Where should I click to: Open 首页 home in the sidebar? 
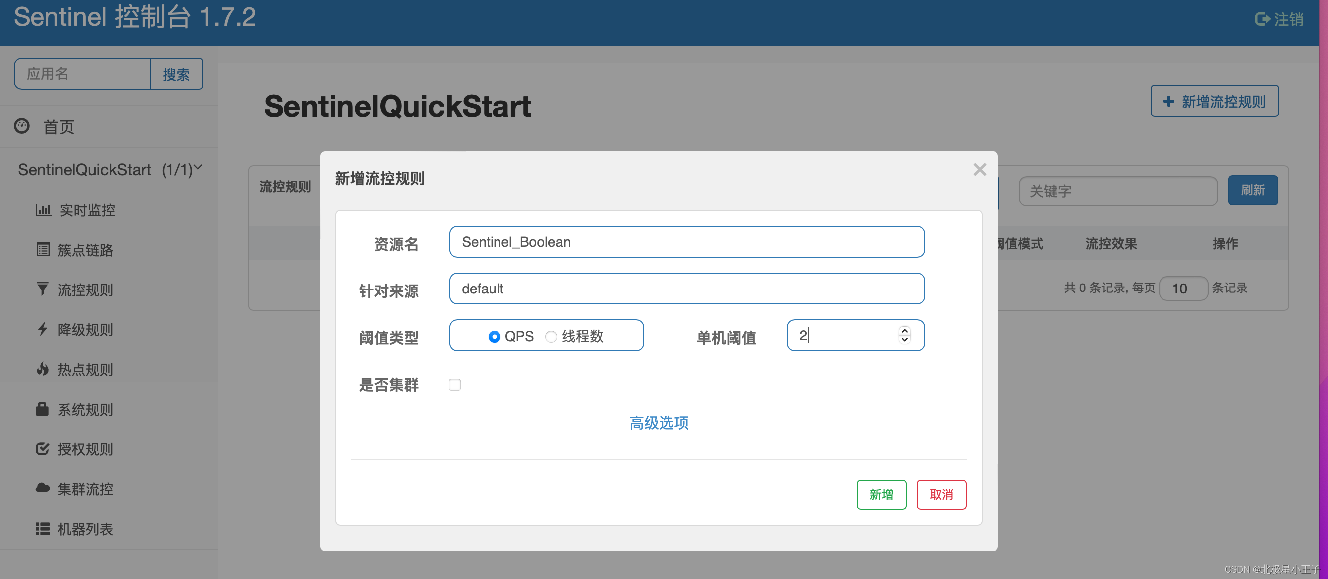[58, 127]
